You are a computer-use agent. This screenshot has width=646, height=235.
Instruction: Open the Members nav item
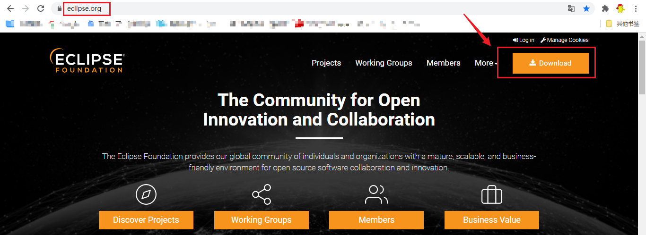coord(443,63)
